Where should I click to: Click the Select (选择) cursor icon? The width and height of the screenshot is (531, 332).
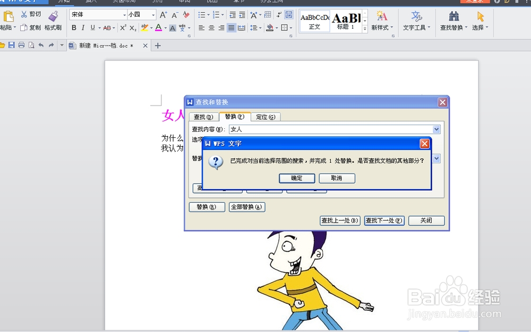(x=480, y=16)
